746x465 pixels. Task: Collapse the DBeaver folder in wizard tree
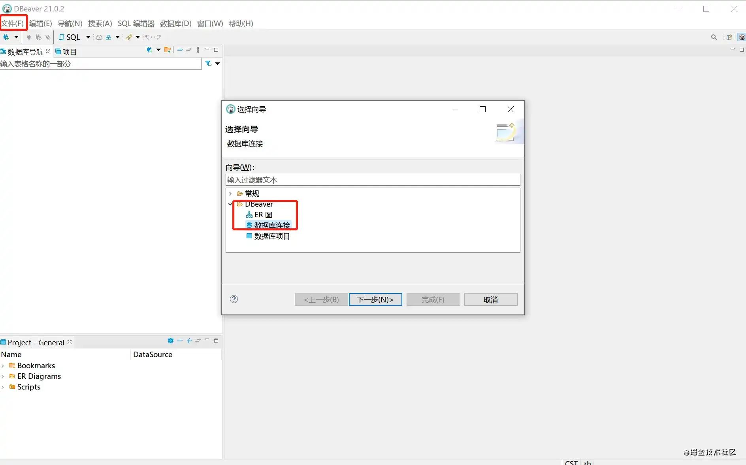click(230, 204)
